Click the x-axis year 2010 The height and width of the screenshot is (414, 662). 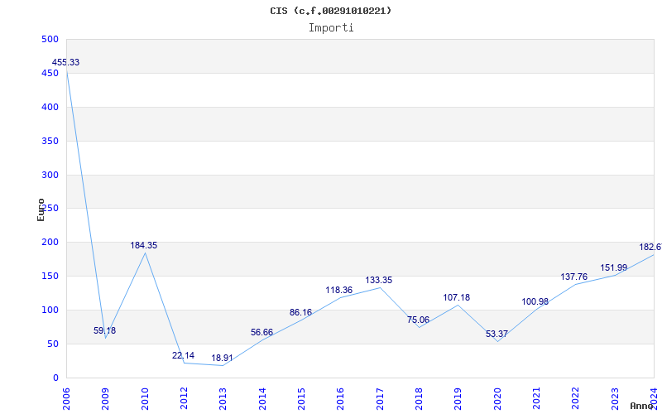pyautogui.click(x=145, y=399)
